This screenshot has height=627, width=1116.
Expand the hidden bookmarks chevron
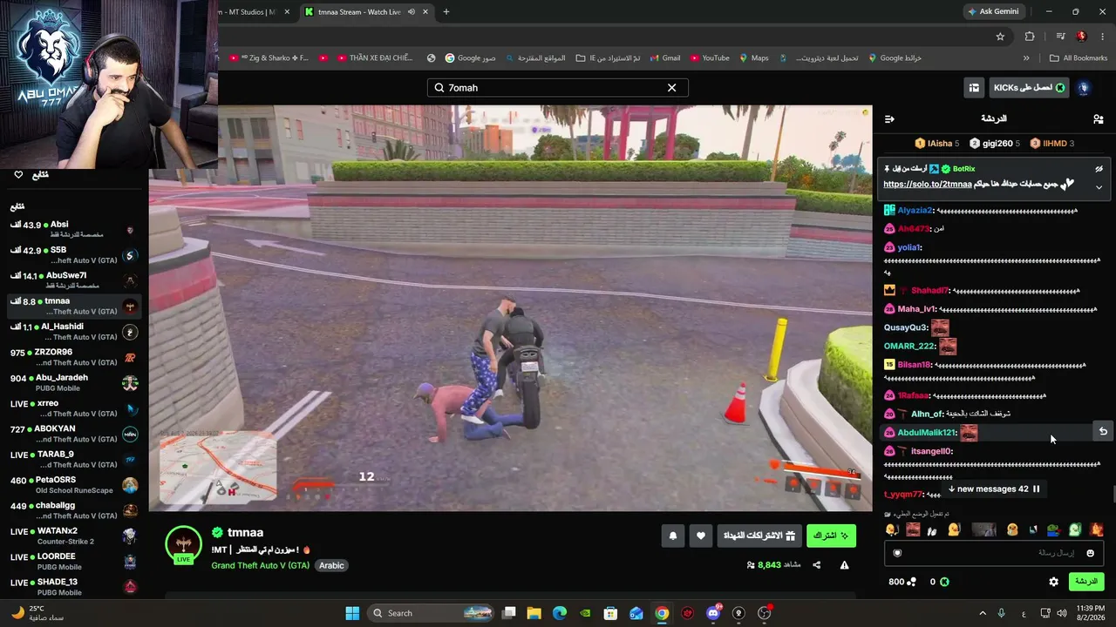point(1026,58)
